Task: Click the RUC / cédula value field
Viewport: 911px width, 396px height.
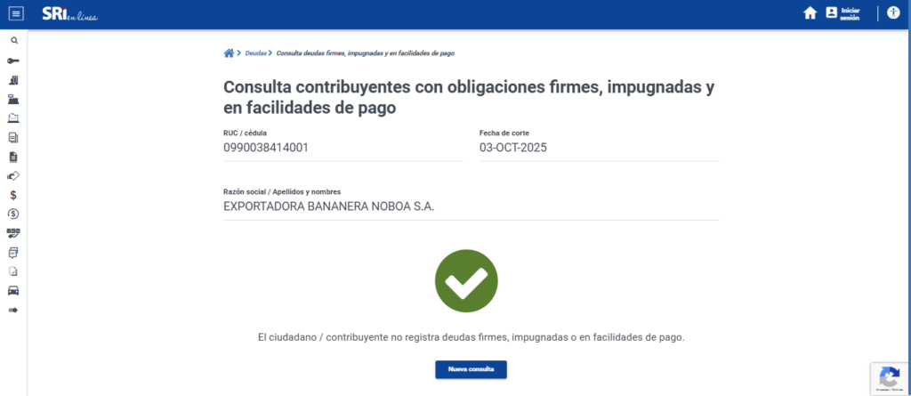Action: click(343, 148)
